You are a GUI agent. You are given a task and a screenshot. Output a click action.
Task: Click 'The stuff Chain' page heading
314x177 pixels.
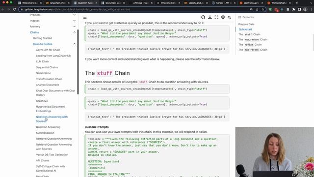[x=107, y=73]
